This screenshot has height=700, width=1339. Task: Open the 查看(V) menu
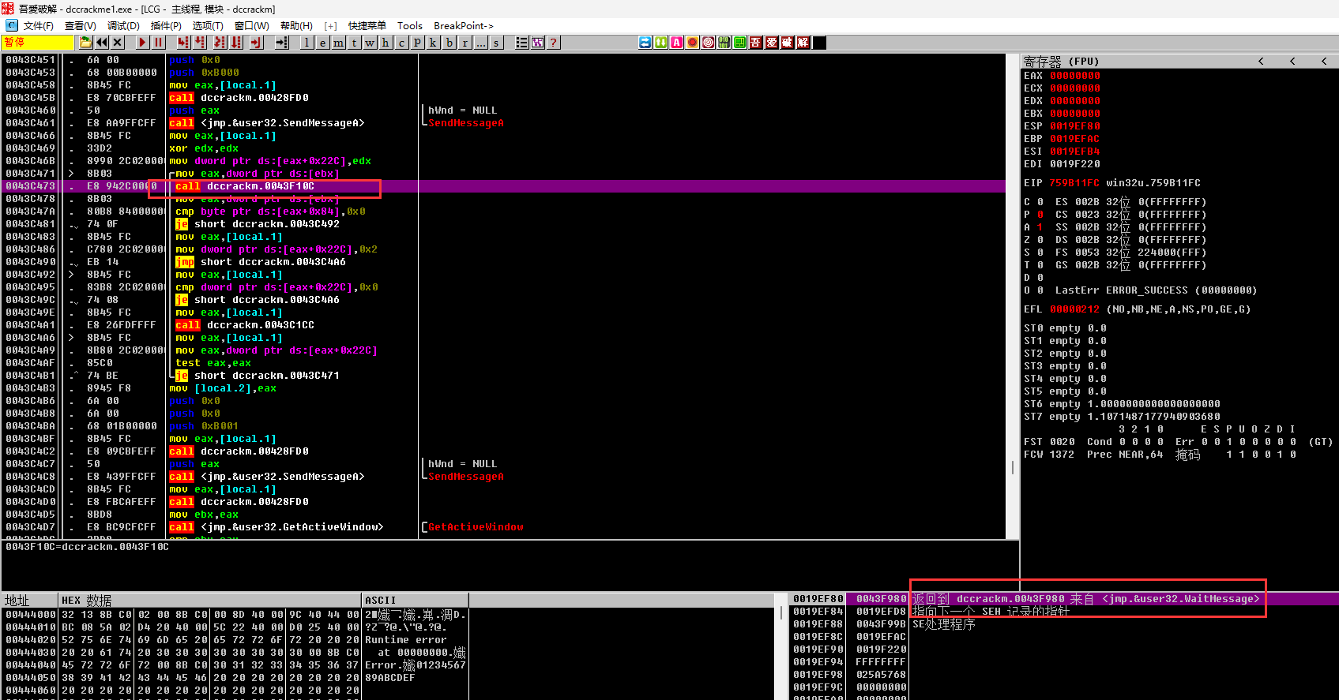pos(80,26)
